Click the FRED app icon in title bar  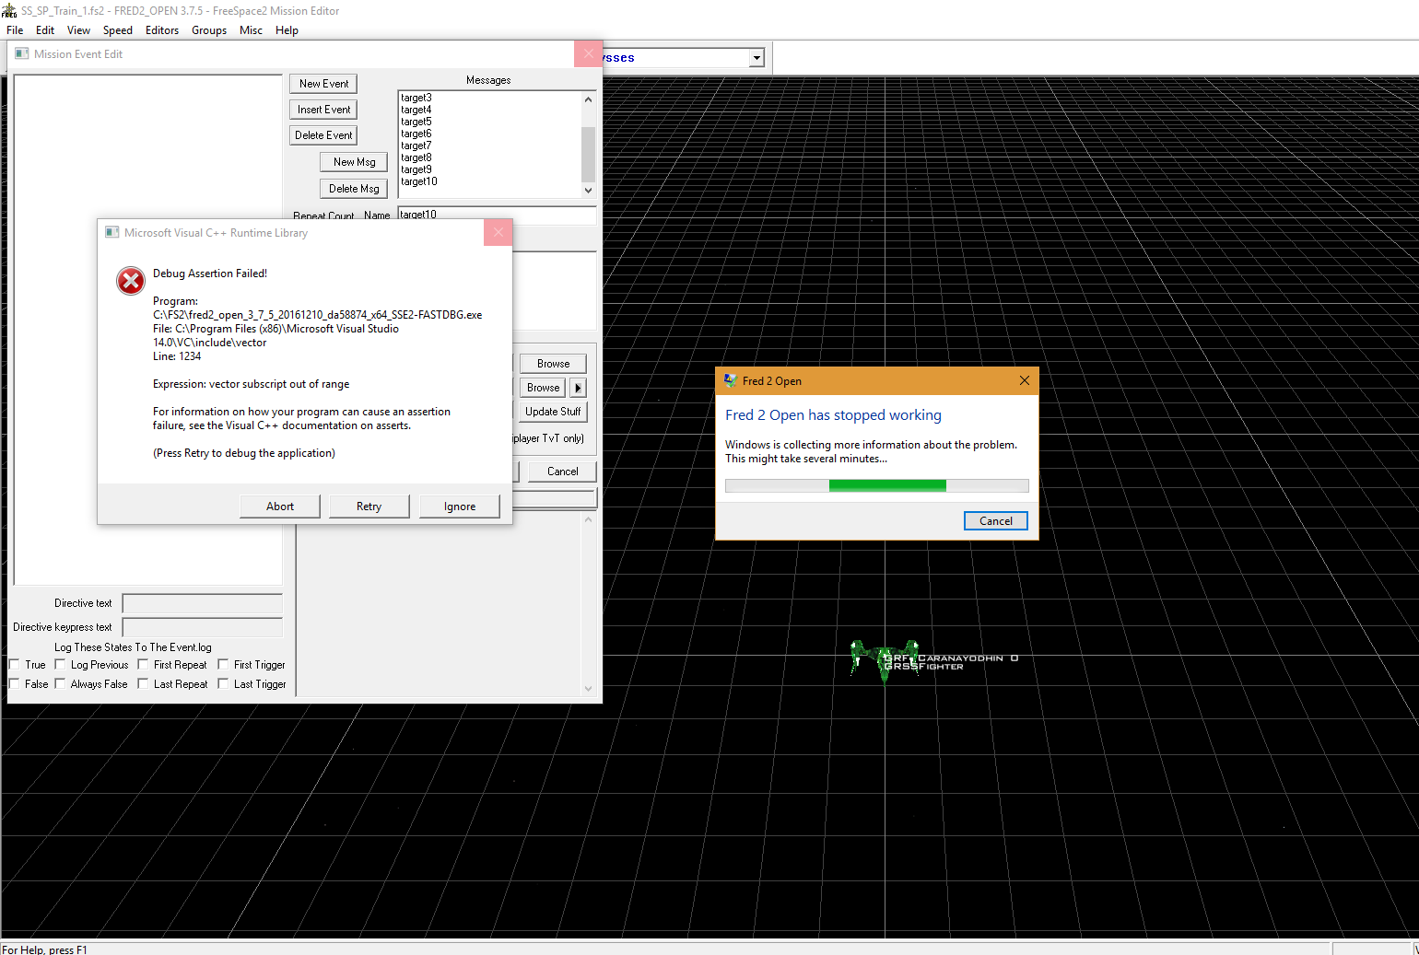[9, 11]
